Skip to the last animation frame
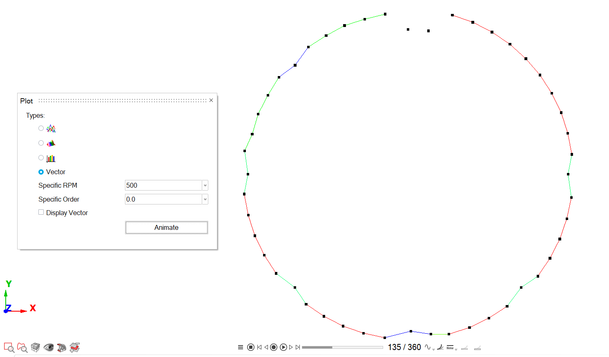Image resolution: width=609 pixels, height=357 pixels. [x=298, y=347]
